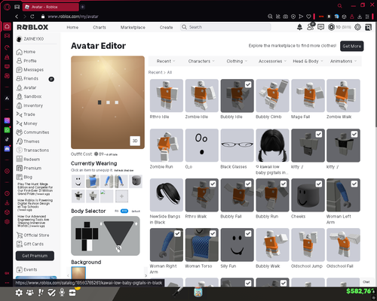
Task: Click the body shape triangle selector handle
Action: [118, 248]
